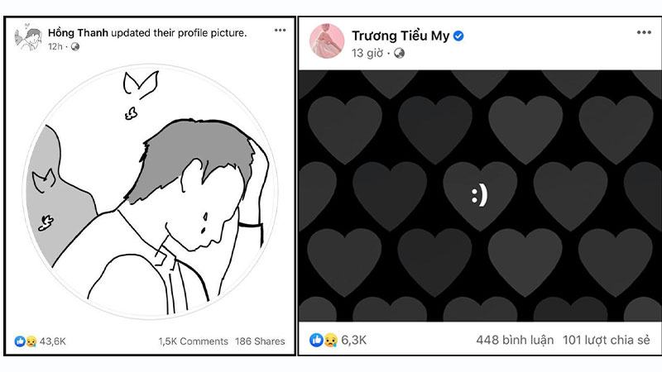This screenshot has height=372, width=662.
Task: Click the blue verified badge next to Trương Tiểu My
Action: 458,36
